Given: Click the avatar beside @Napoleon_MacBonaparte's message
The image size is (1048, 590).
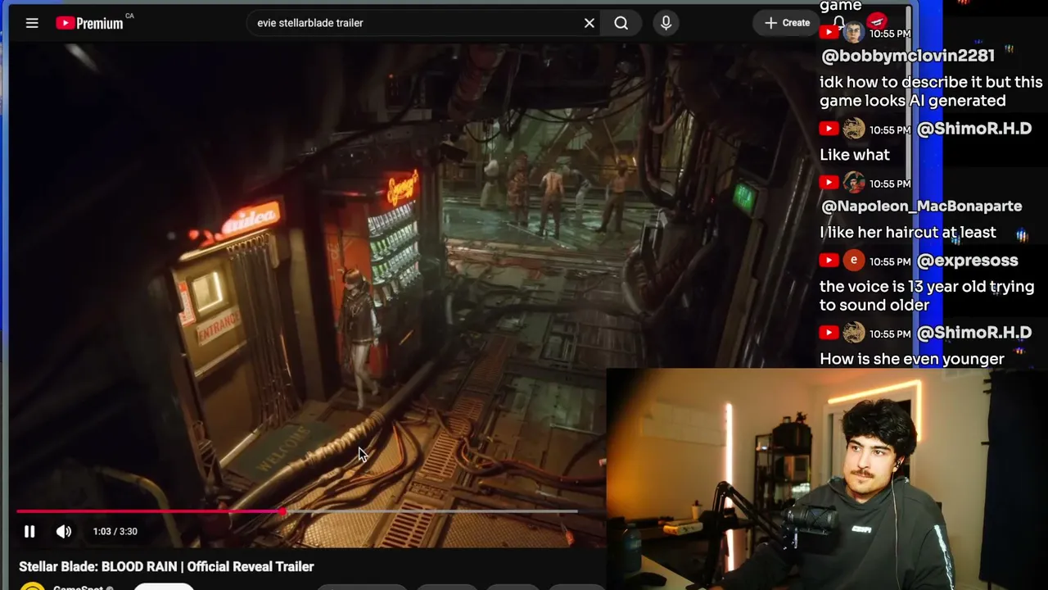Looking at the screenshot, I should (x=853, y=183).
